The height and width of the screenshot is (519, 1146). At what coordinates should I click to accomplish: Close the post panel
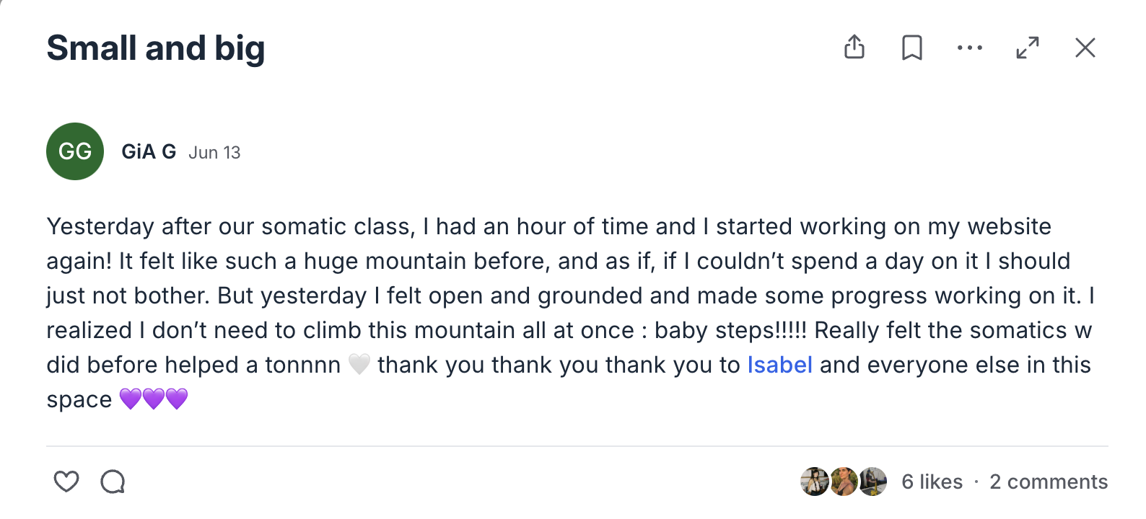click(1085, 48)
